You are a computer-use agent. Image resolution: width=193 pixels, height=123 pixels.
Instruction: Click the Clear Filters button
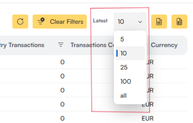pyautogui.click(x=60, y=22)
